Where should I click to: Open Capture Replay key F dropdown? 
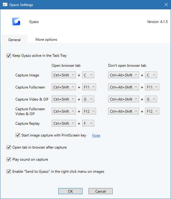click(88, 123)
